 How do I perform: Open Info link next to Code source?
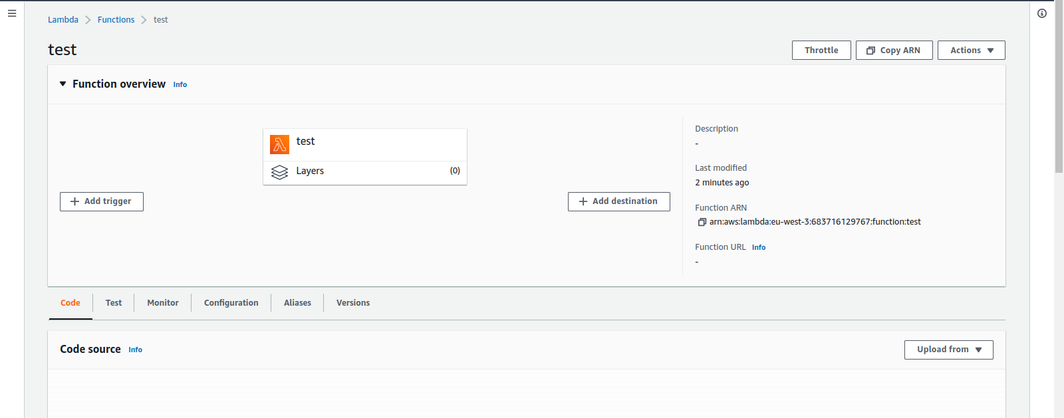pyautogui.click(x=136, y=350)
